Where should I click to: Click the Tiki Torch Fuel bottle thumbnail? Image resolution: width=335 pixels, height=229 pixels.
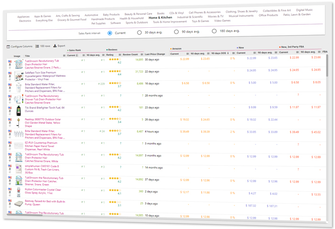click(x=19, y=111)
